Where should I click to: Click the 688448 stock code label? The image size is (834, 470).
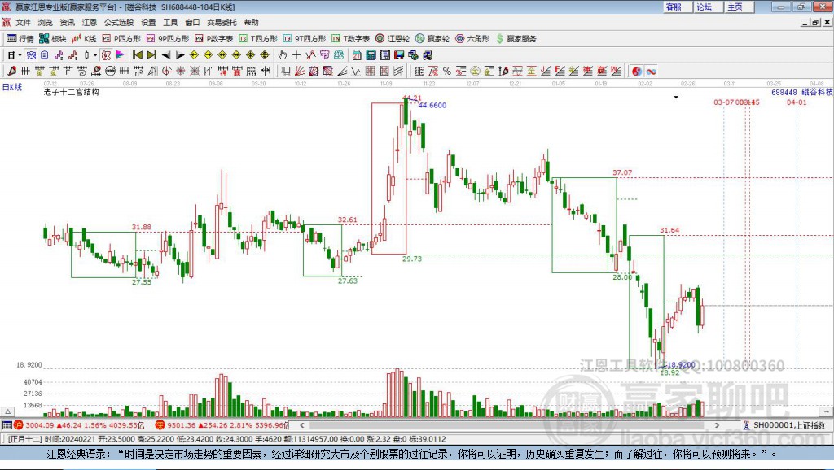784,92
